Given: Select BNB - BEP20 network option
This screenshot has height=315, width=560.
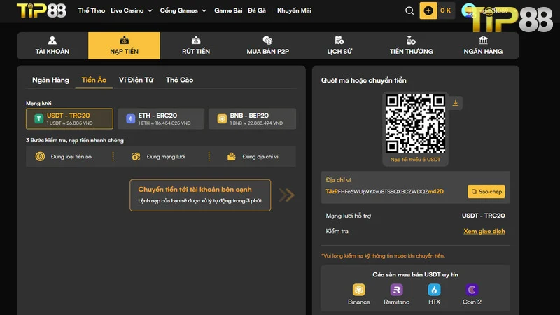Looking at the screenshot, I should tap(252, 118).
